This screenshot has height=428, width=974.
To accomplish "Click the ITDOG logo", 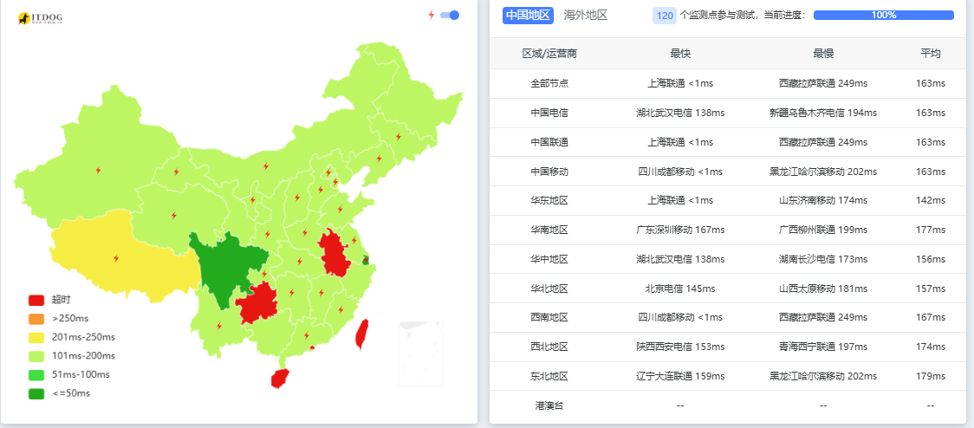I will pos(40,17).
